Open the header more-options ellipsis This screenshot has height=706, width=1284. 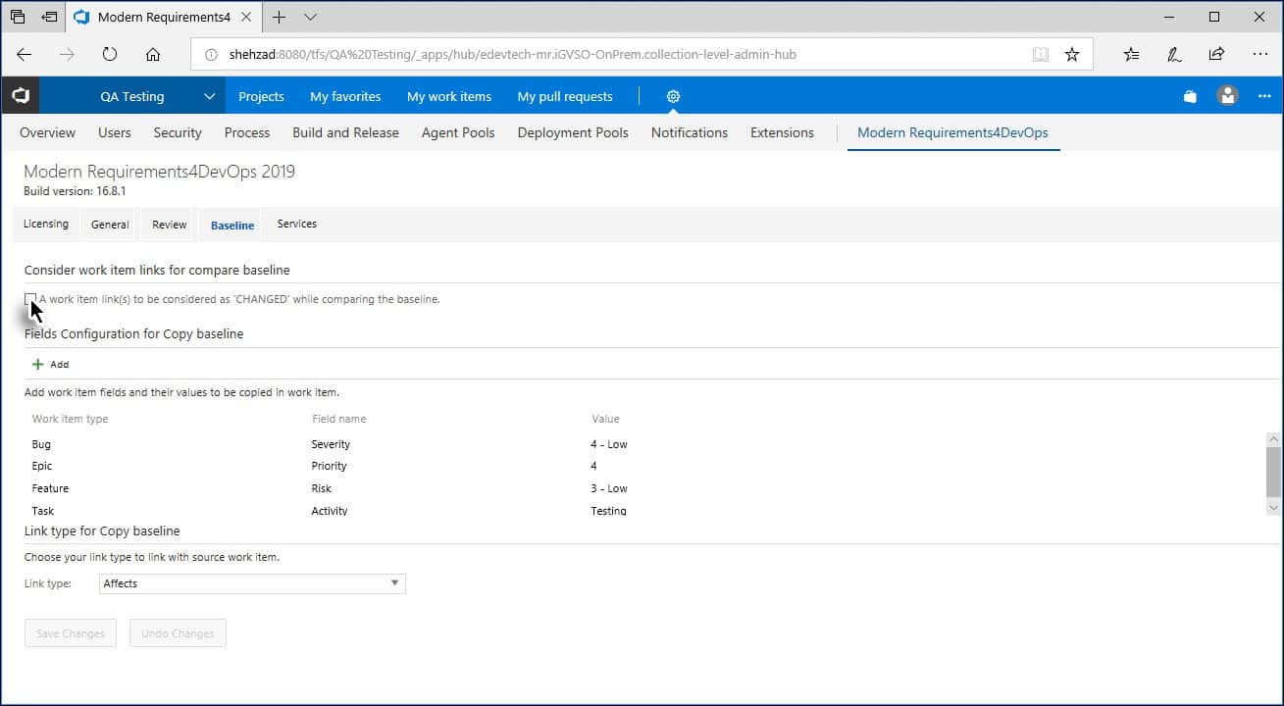click(x=1264, y=96)
